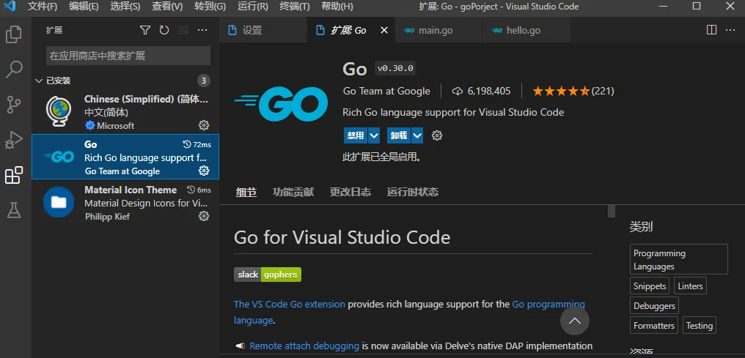745x358 pixels.
Task: Select the 细节 tab
Action: pyautogui.click(x=246, y=192)
